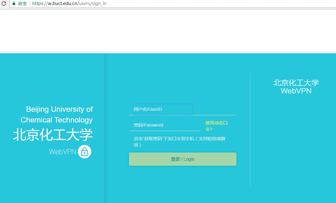Click the vertical divider beside the login form
The width and height of the screenshot is (336, 203).
pos(250,129)
